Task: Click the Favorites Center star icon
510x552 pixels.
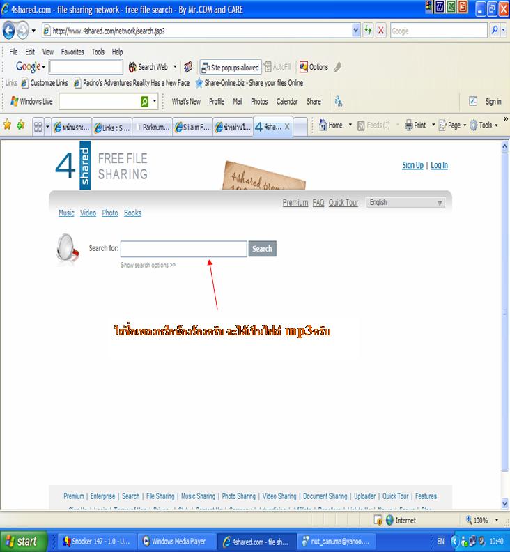Action: pyautogui.click(x=7, y=125)
